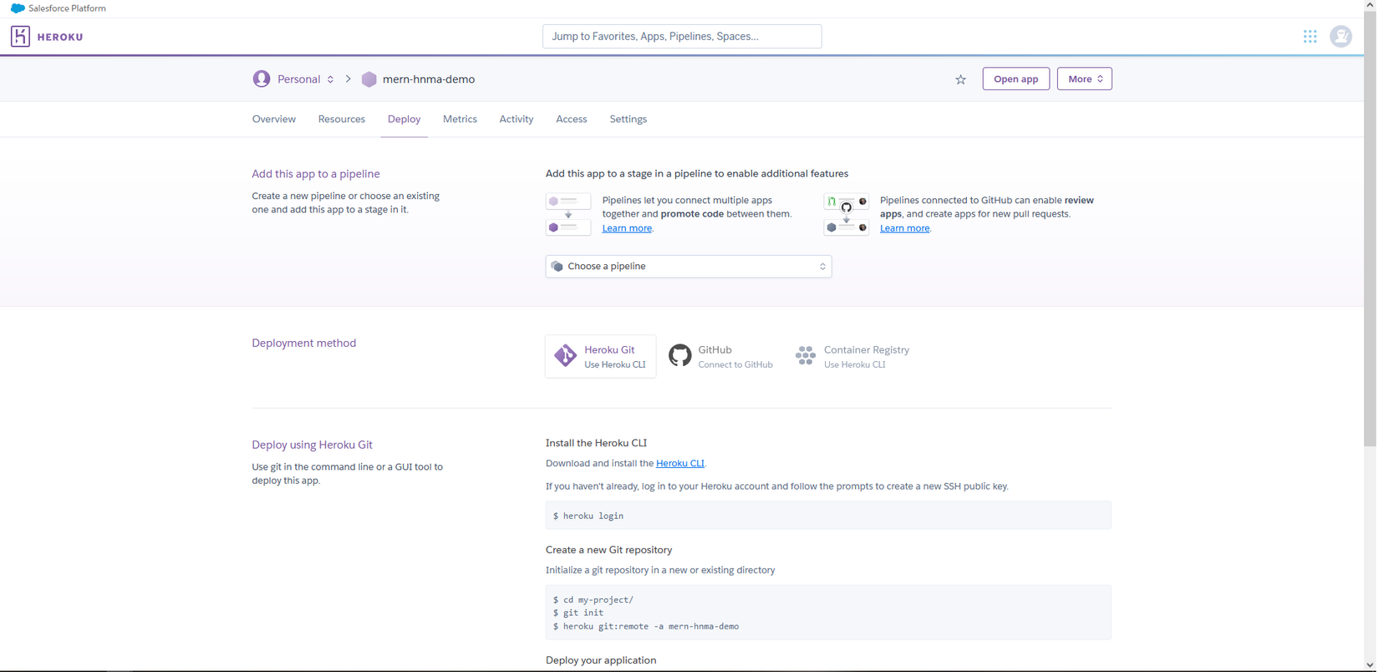Select Heroku Git deployment method
This screenshot has height=672, width=1379.
(x=601, y=356)
